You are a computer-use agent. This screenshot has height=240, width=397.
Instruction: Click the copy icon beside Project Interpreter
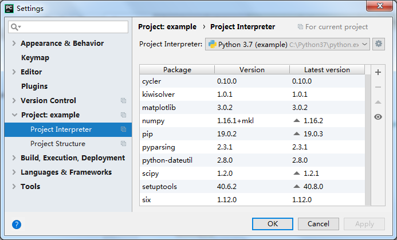tap(124, 129)
